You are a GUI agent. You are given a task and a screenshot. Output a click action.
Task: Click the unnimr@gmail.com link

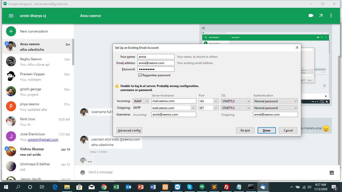coord(43,140)
